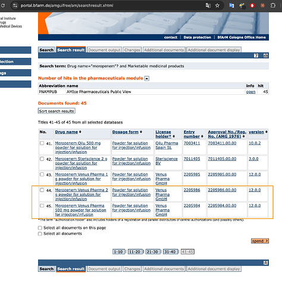282x298 pixels.
Task: Open entry number 2205984 link
Action: [x=192, y=206]
